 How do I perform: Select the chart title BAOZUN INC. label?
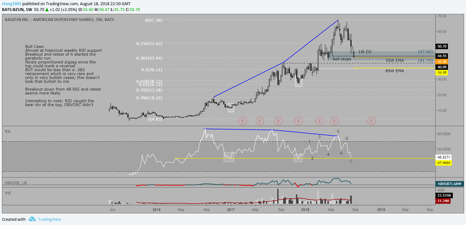59,20
